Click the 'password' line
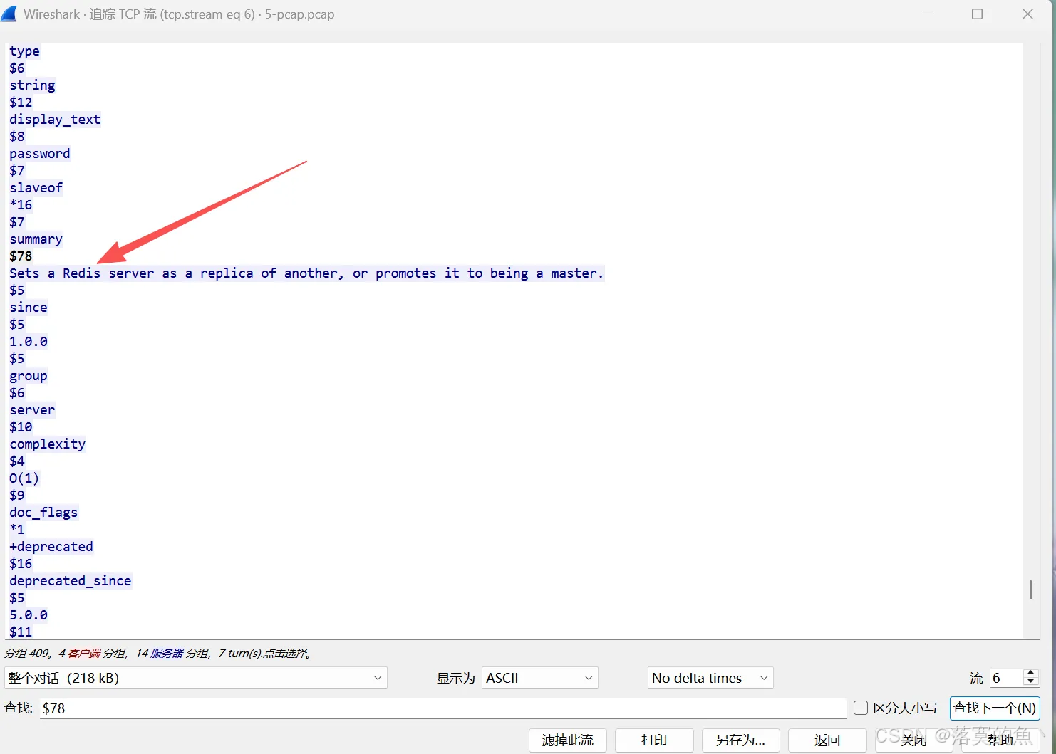This screenshot has width=1056, height=754. (x=40, y=154)
